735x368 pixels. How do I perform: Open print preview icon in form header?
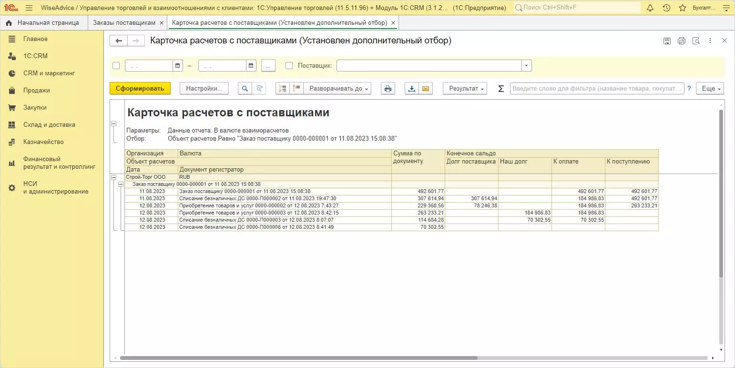point(696,41)
